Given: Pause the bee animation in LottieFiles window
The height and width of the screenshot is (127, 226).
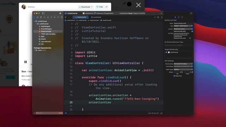Looking at the screenshot, I should pos(25,62).
